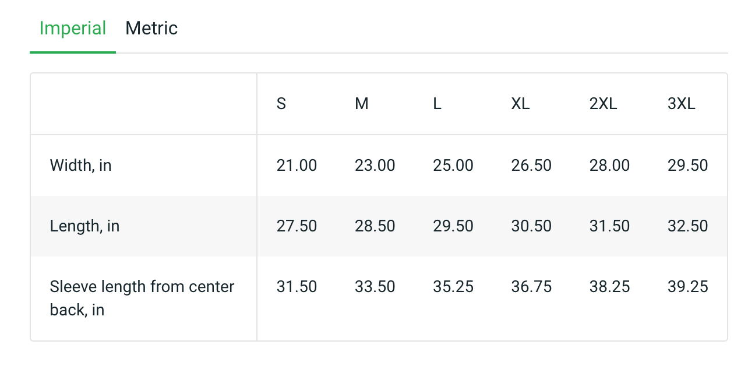Select the 29.50 width value for 3XL
Viewport: 734px width, 369px height.
687,166
